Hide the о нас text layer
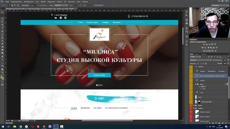 [191, 92]
